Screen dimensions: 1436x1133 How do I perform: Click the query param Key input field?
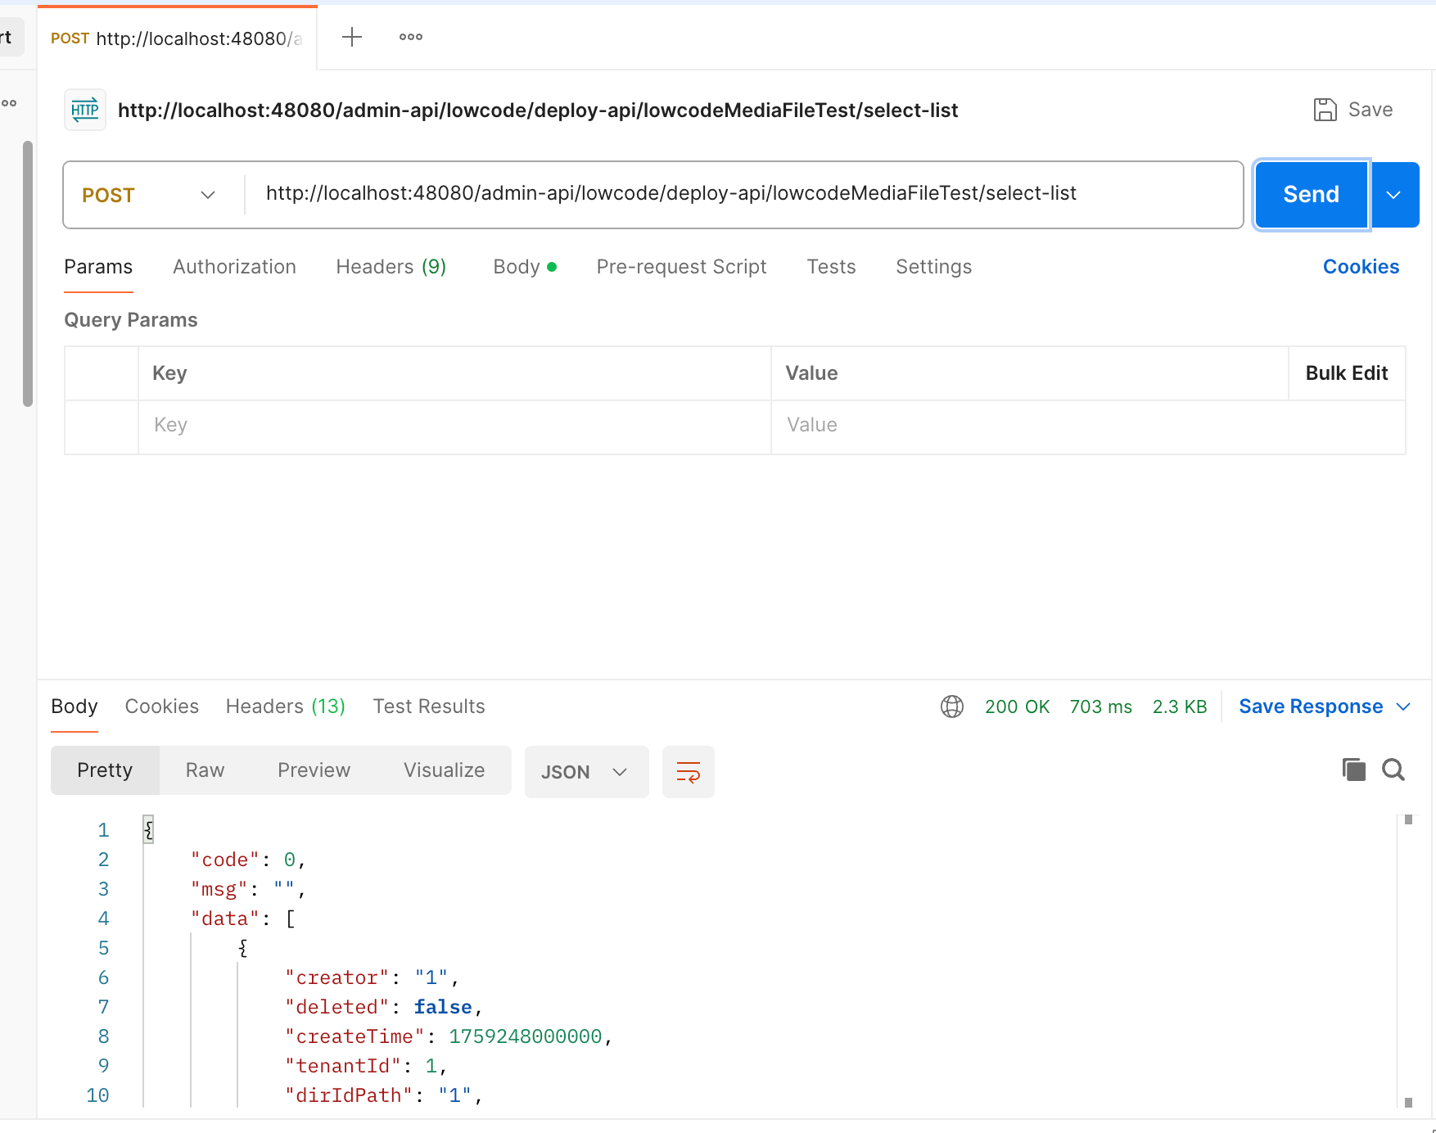tap(454, 425)
